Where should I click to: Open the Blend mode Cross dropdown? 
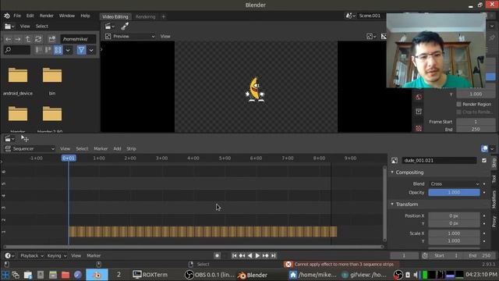(x=454, y=184)
